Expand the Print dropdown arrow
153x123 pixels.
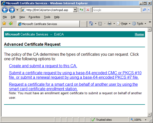click(114, 23)
